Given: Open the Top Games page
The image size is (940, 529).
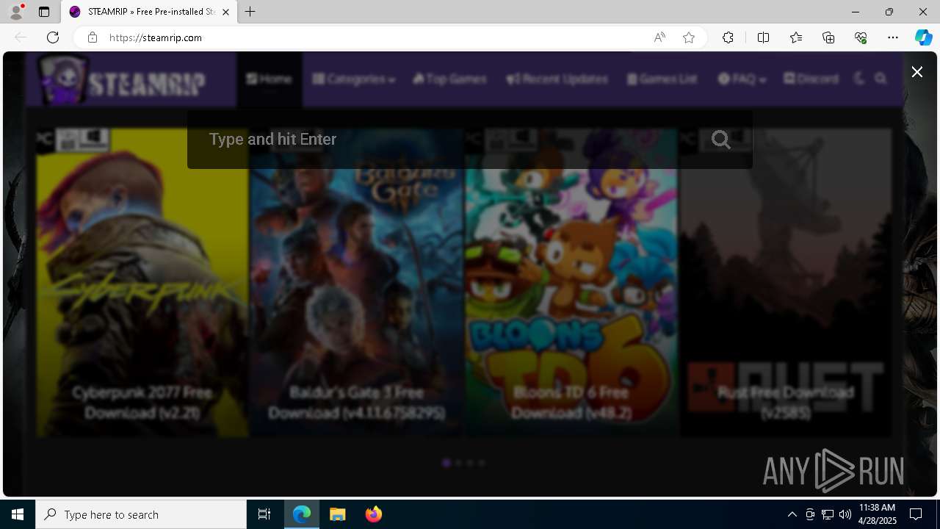Looking at the screenshot, I should tap(449, 79).
